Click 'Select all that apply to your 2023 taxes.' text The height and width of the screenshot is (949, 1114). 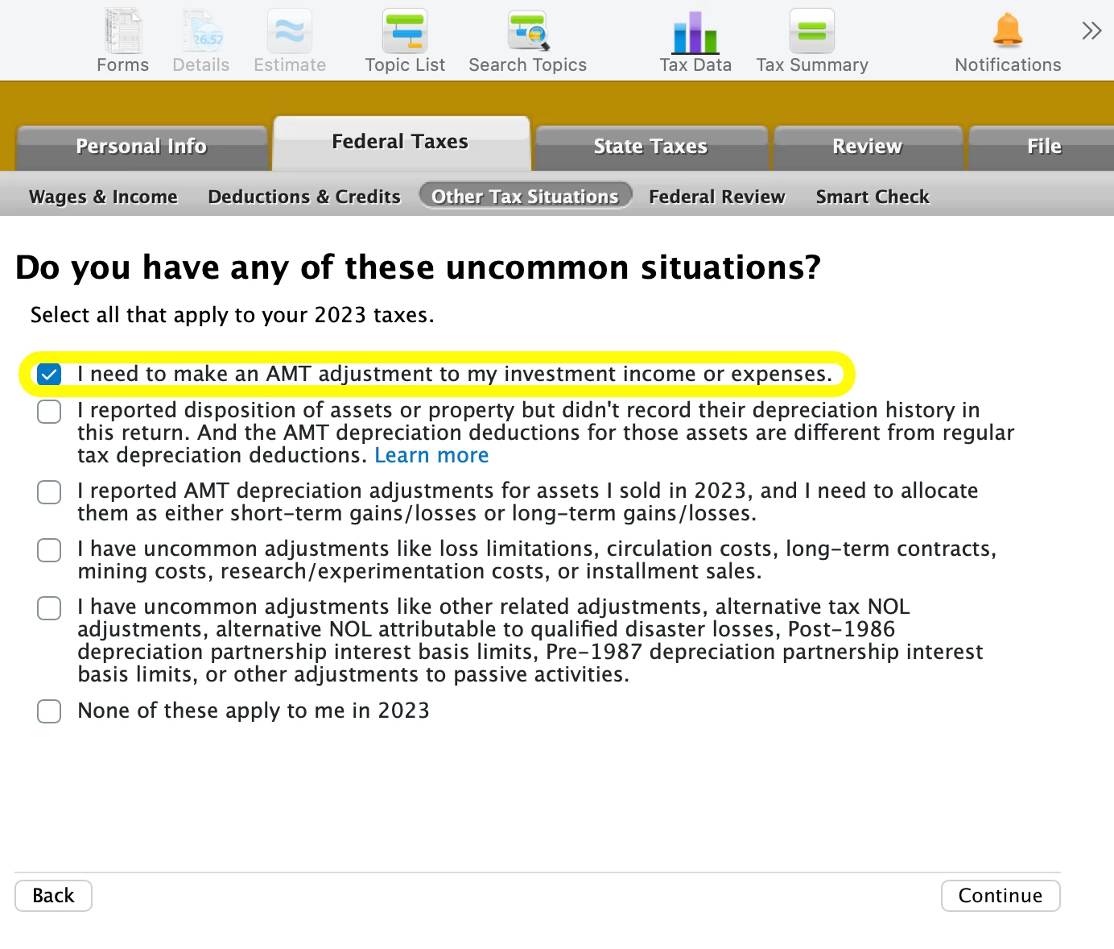click(232, 315)
